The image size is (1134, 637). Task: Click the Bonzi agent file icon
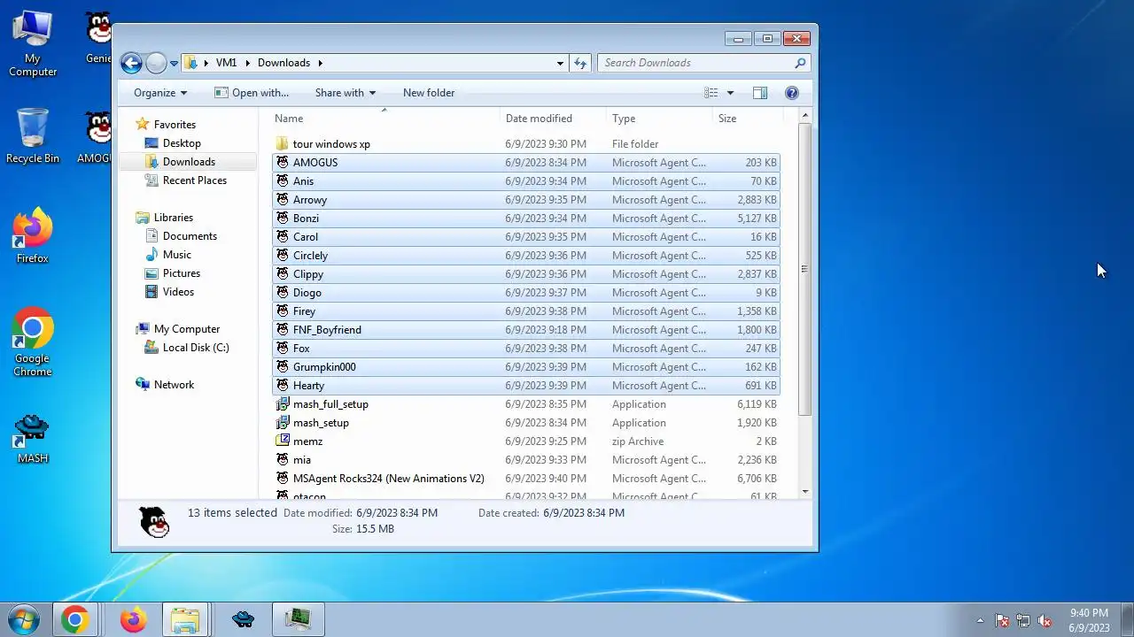(283, 219)
